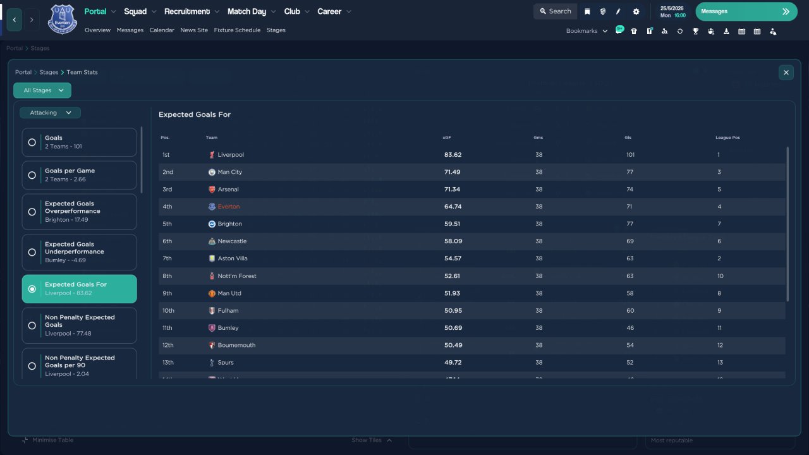Click the date and time display
Viewport: 809px width, 455px height.
[x=673, y=11]
